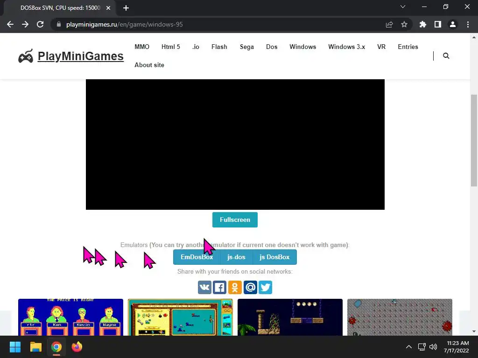The height and width of the screenshot is (358, 478).
Task: Go forward in browser history
Action: coord(25,24)
